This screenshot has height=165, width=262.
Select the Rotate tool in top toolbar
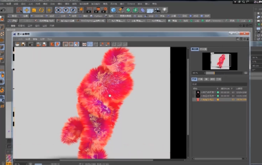pos(42,10)
